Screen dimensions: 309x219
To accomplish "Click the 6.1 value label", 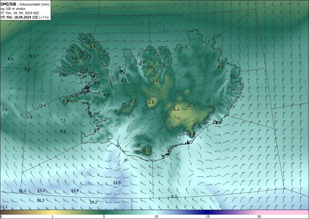I will click(x=63, y=131).
